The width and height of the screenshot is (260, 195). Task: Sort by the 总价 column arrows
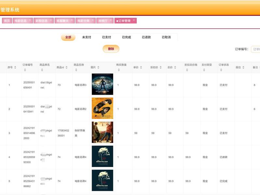tap(175, 67)
